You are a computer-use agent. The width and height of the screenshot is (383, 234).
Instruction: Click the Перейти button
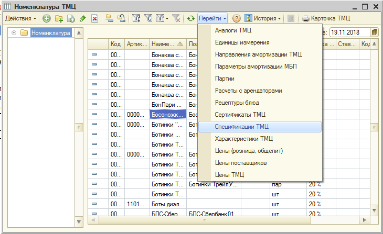pos(212,18)
